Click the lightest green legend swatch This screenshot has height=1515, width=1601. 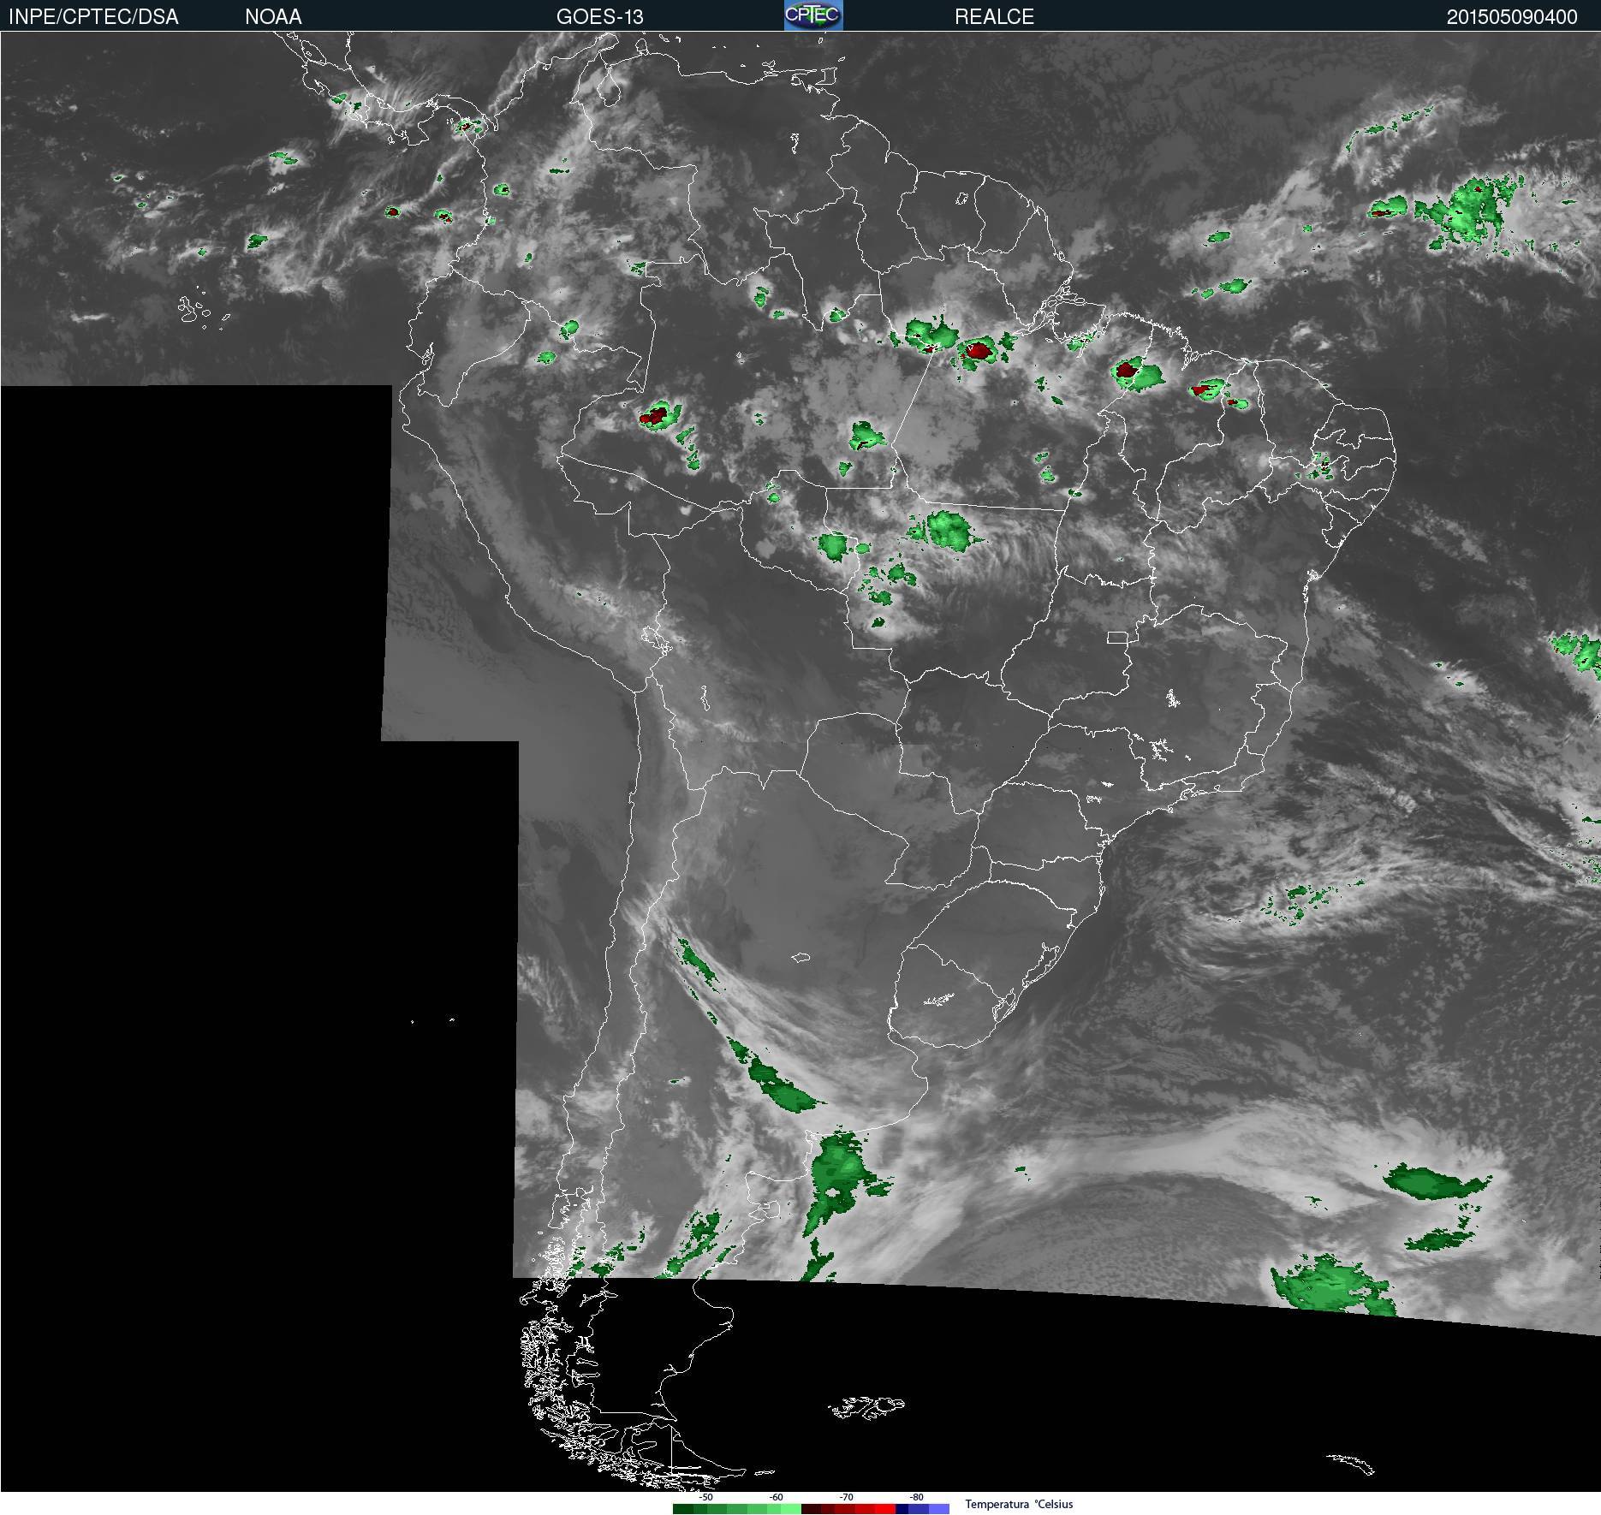(791, 1509)
